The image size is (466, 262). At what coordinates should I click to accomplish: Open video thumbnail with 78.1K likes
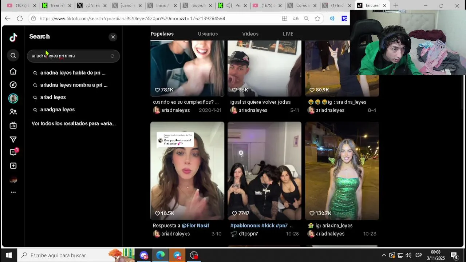(x=187, y=68)
